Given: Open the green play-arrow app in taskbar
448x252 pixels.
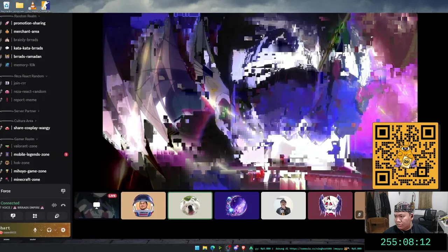Looking at the screenshot, I should click(220, 248).
